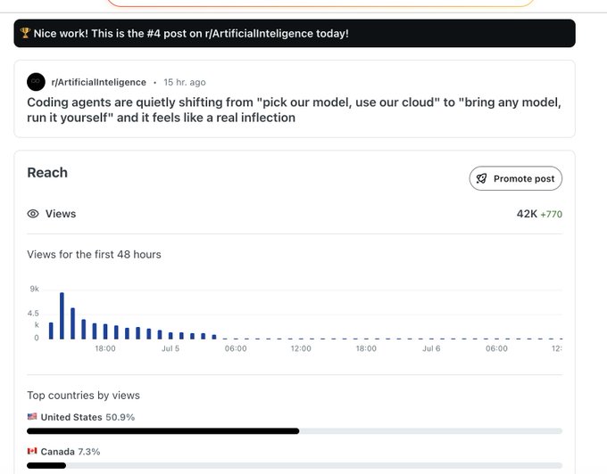The height and width of the screenshot is (474, 607).
Task: Click the +770 views increase value
Action: [552, 214]
